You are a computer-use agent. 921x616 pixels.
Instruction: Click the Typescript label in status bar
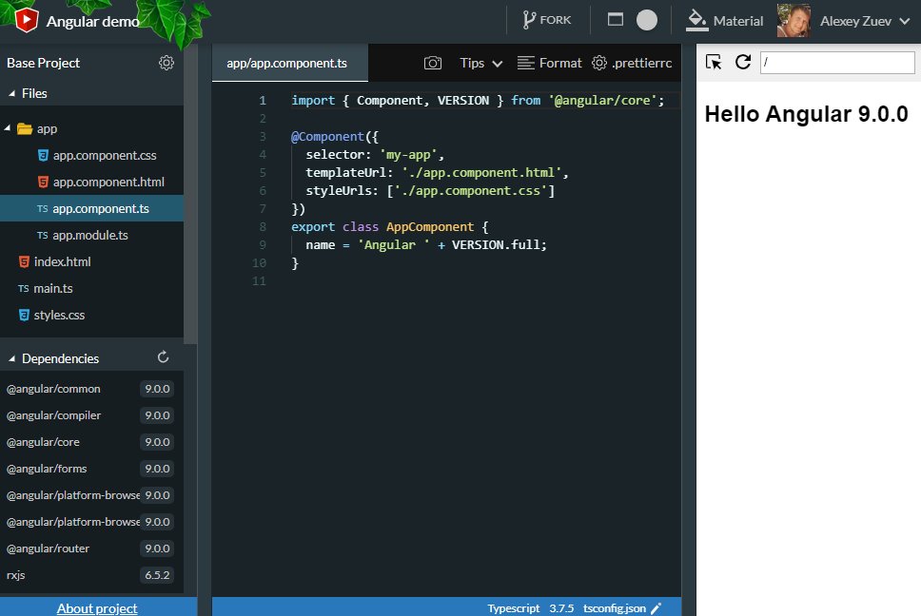click(x=514, y=608)
